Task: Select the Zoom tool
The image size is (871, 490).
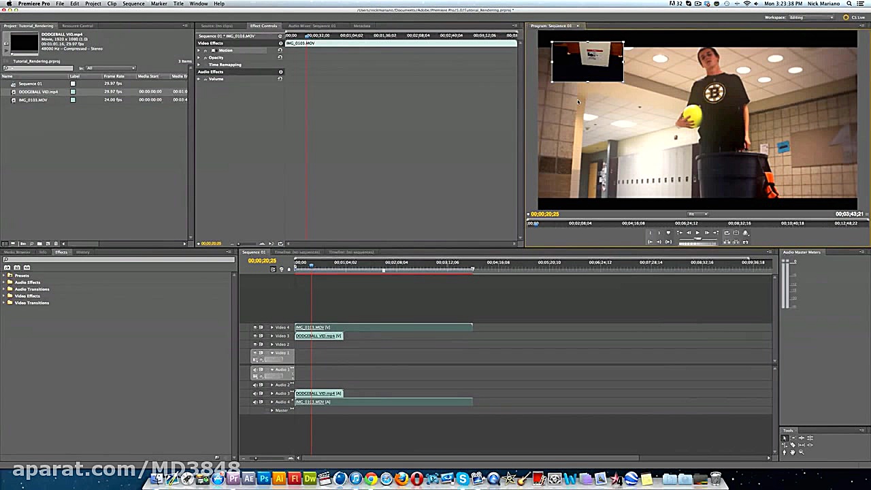Action: pos(801,452)
